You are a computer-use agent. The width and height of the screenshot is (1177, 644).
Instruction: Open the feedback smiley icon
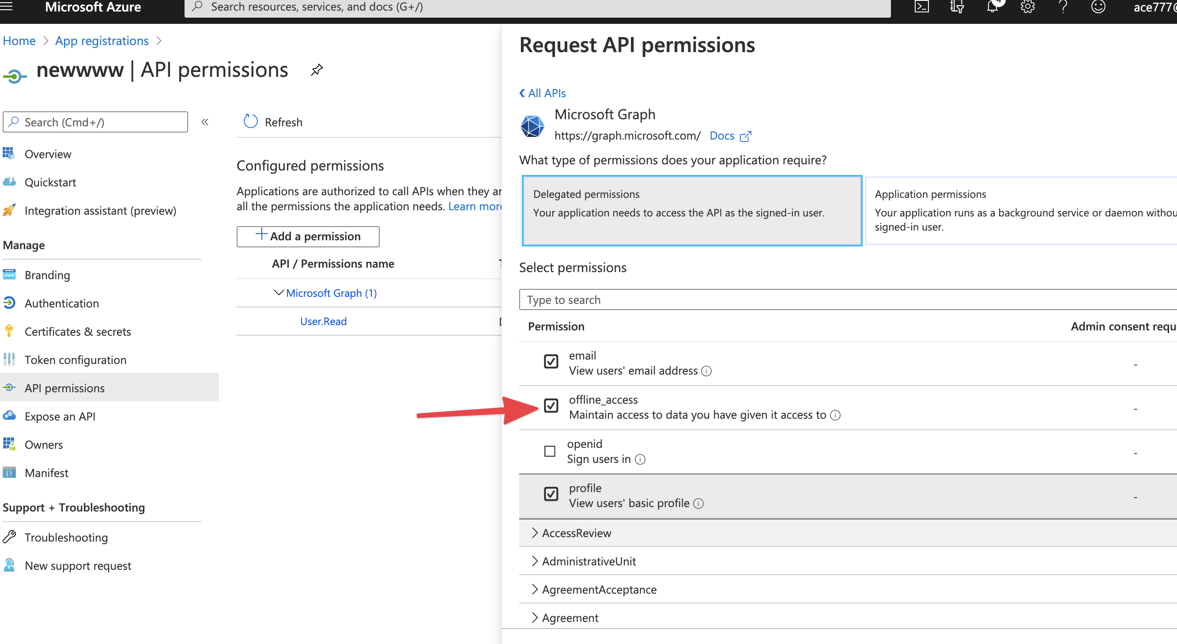point(1098,7)
